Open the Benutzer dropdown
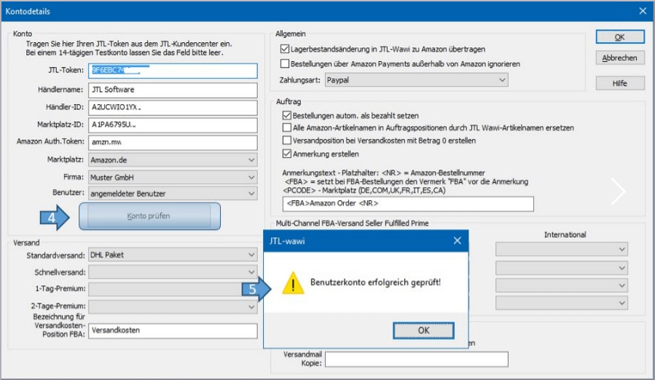 coord(173,194)
